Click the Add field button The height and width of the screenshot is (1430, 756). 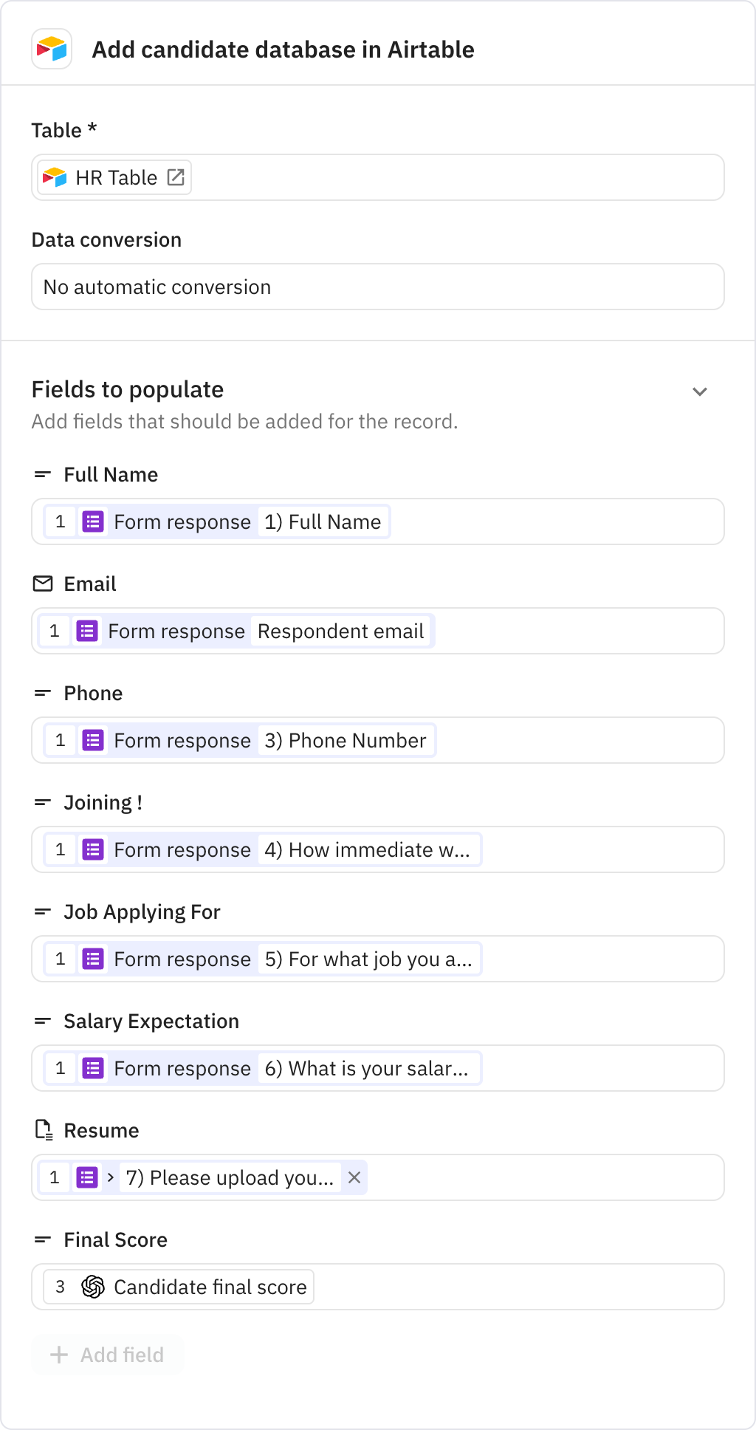click(x=107, y=1355)
